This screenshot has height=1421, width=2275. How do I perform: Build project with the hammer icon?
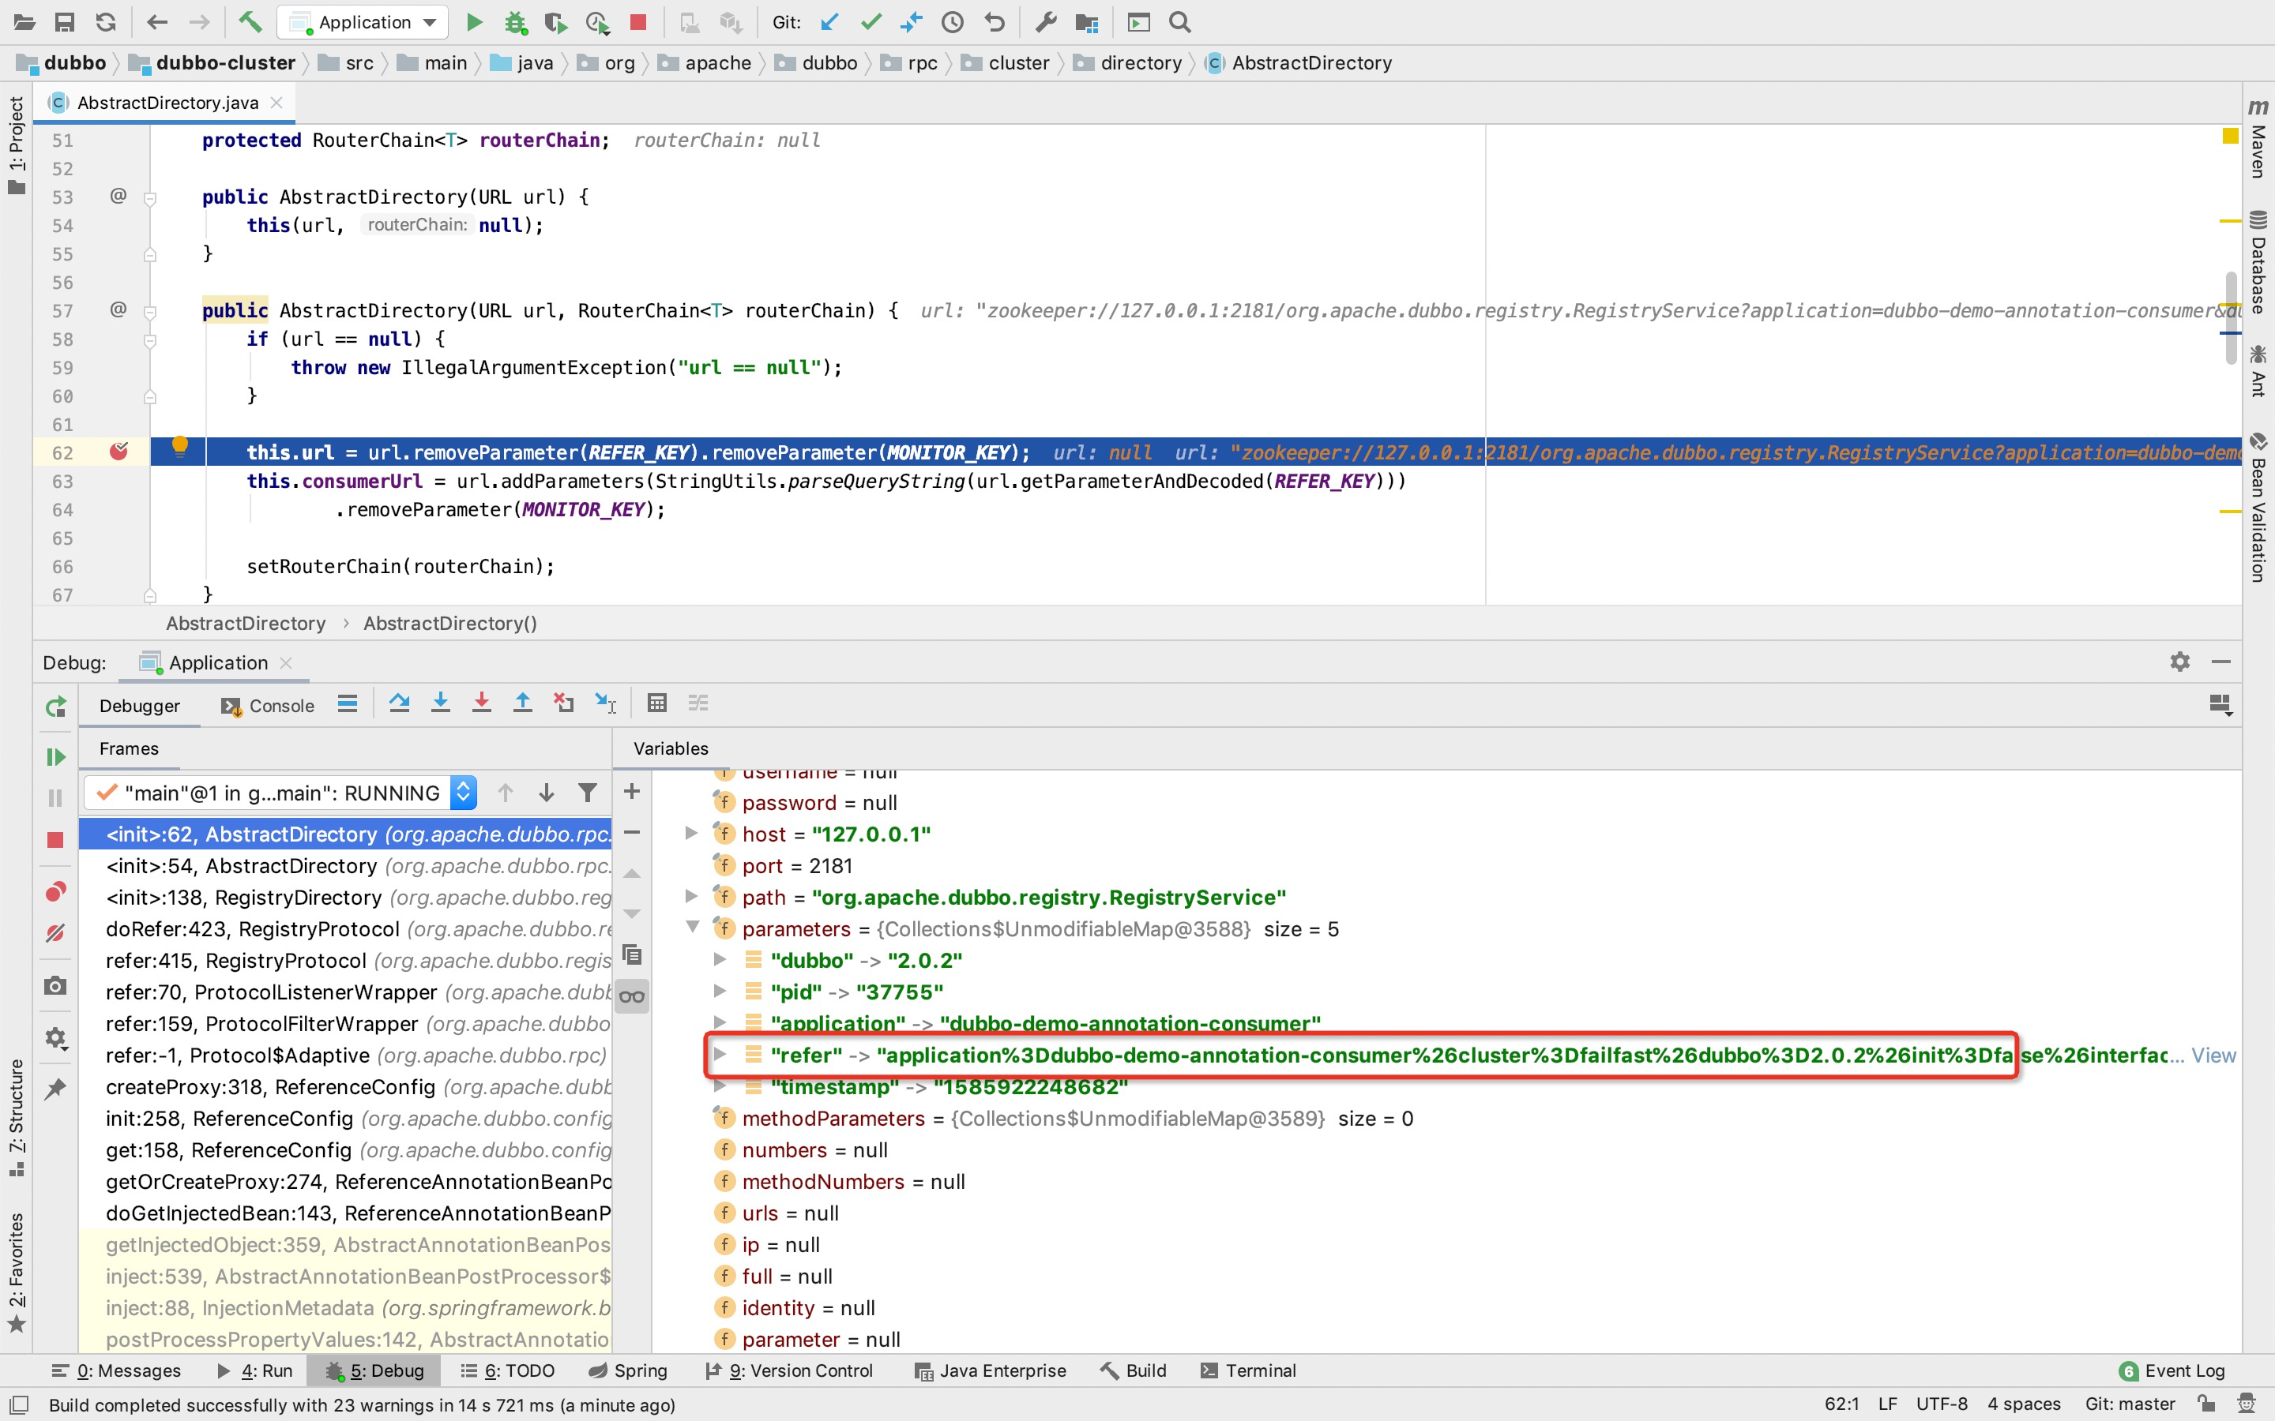coord(250,21)
